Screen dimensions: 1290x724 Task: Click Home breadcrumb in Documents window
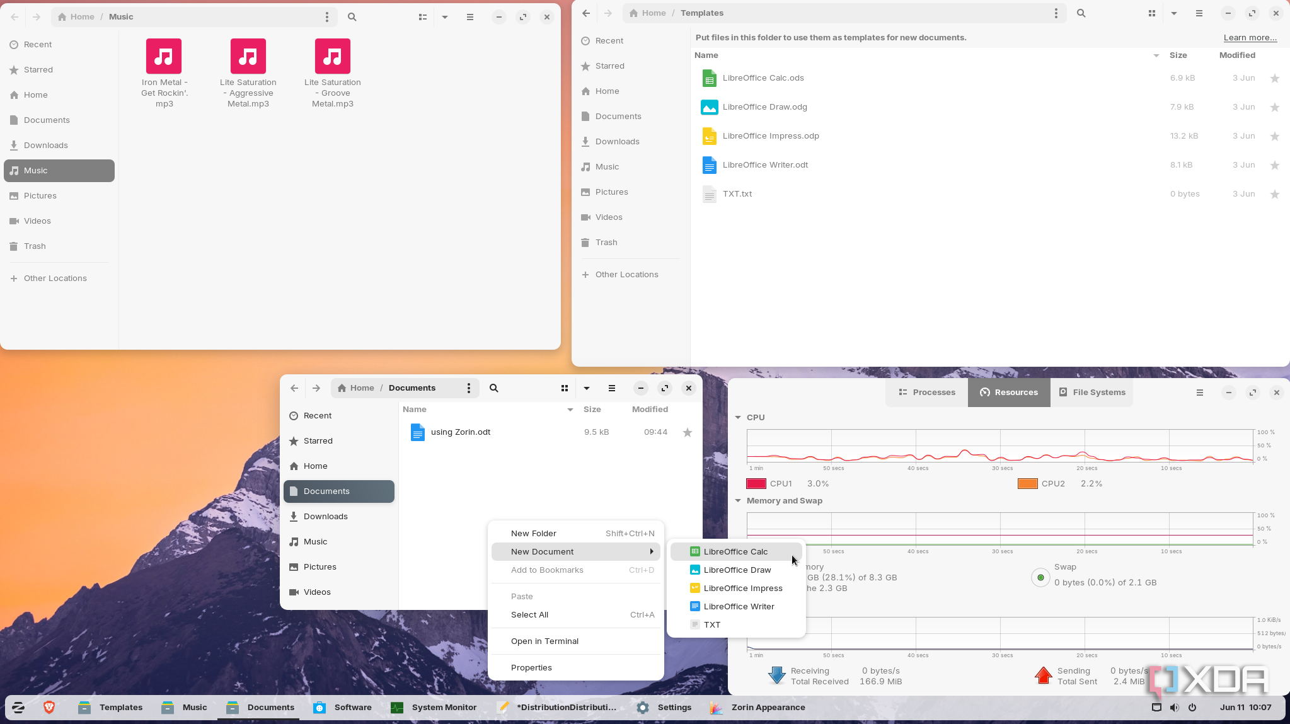[356, 388]
